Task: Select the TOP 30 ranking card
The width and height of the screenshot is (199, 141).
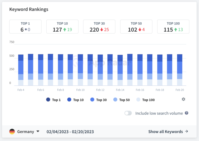Action: coord(99,27)
